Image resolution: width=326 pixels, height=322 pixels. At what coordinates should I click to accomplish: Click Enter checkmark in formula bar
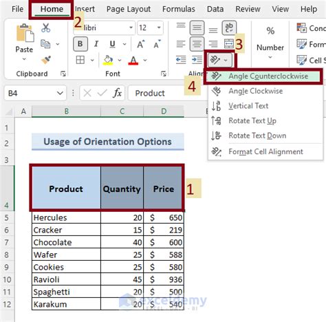[x=102, y=94]
